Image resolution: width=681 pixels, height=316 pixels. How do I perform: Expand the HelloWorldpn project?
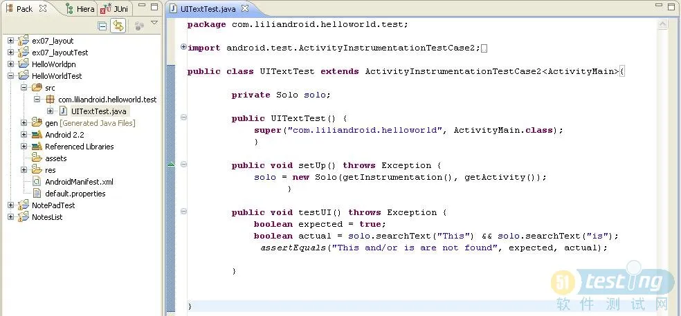[11, 64]
